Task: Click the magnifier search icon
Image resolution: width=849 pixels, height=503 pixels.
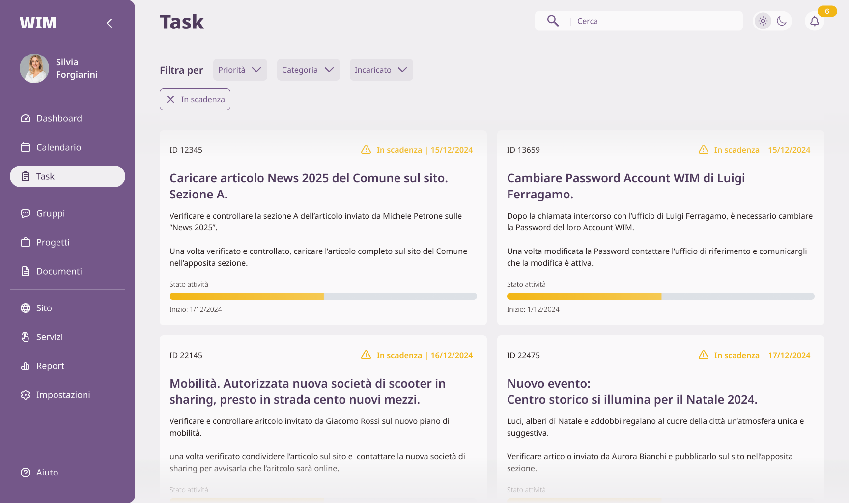Action: click(553, 21)
